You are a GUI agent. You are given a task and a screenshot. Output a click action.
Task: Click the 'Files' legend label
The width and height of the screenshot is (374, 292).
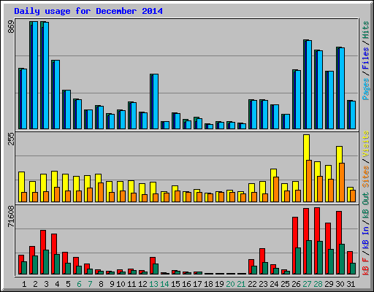click(365, 58)
